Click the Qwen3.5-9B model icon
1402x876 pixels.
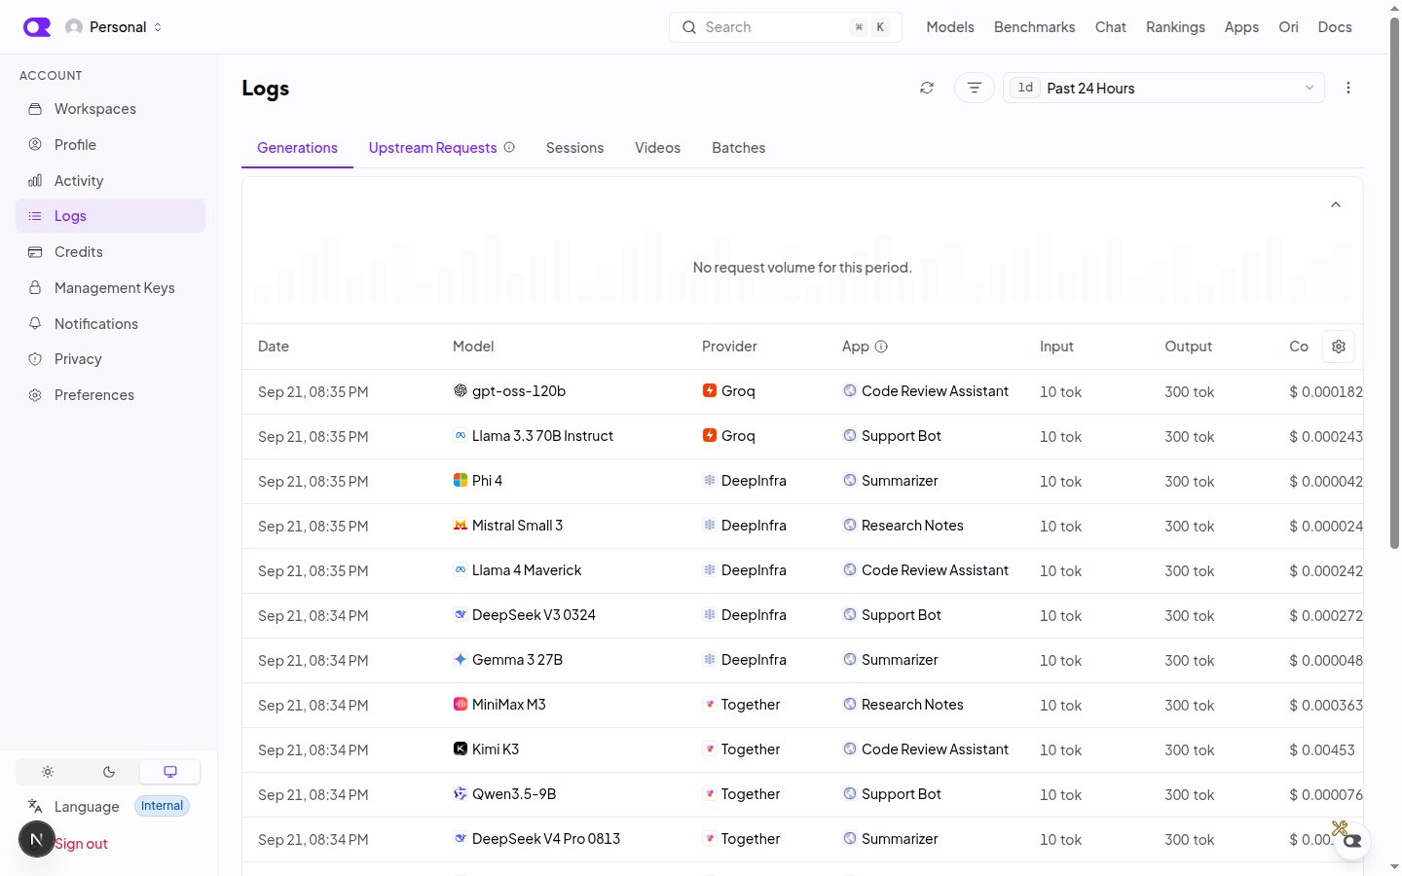click(461, 793)
